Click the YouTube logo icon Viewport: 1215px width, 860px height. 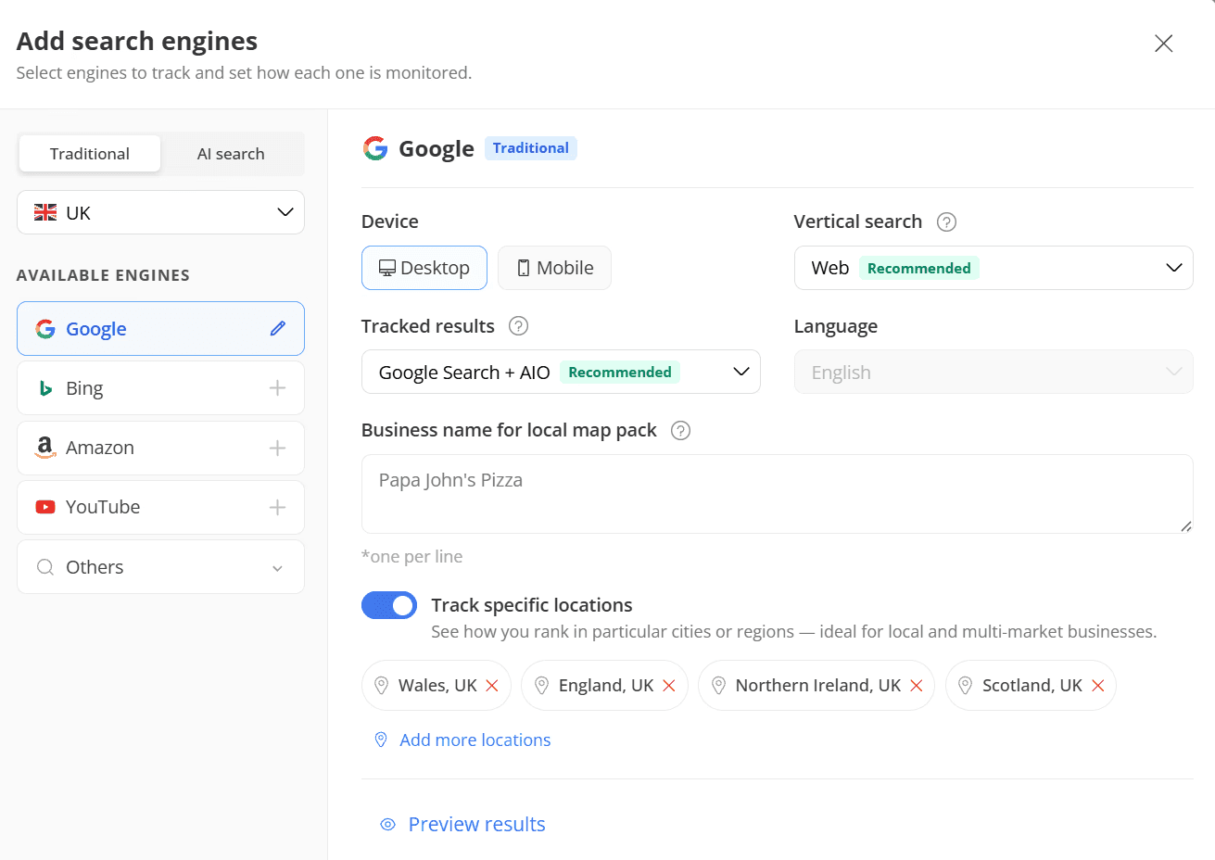tap(45, 507)
